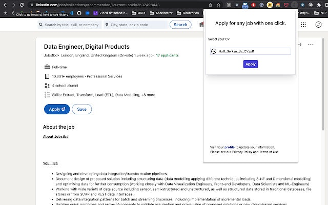
Task: Click the skills checklist icon
Action: tap(47, 95)
